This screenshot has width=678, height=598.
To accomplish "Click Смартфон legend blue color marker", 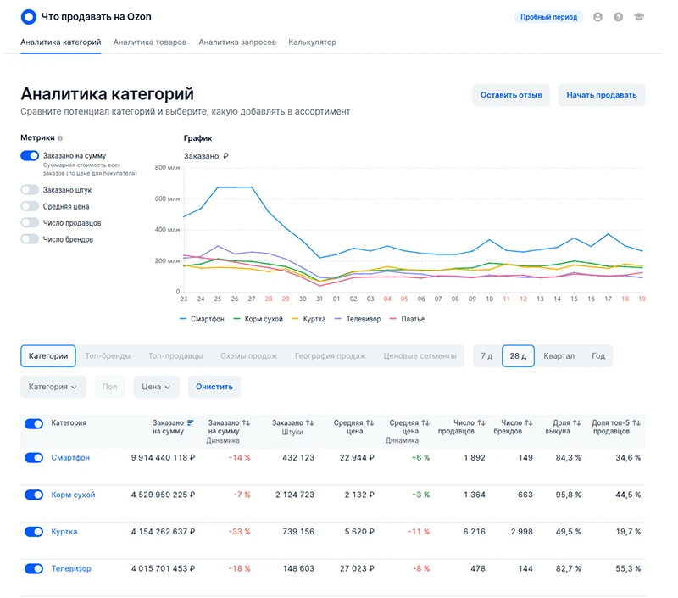I will point(183,319).
